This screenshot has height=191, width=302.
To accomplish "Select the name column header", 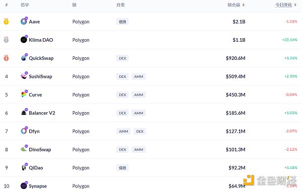I will [25, 5].
